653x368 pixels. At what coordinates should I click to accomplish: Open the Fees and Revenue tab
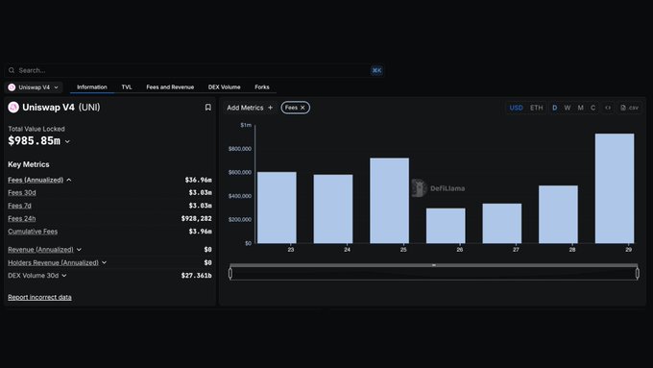point(170,87)
